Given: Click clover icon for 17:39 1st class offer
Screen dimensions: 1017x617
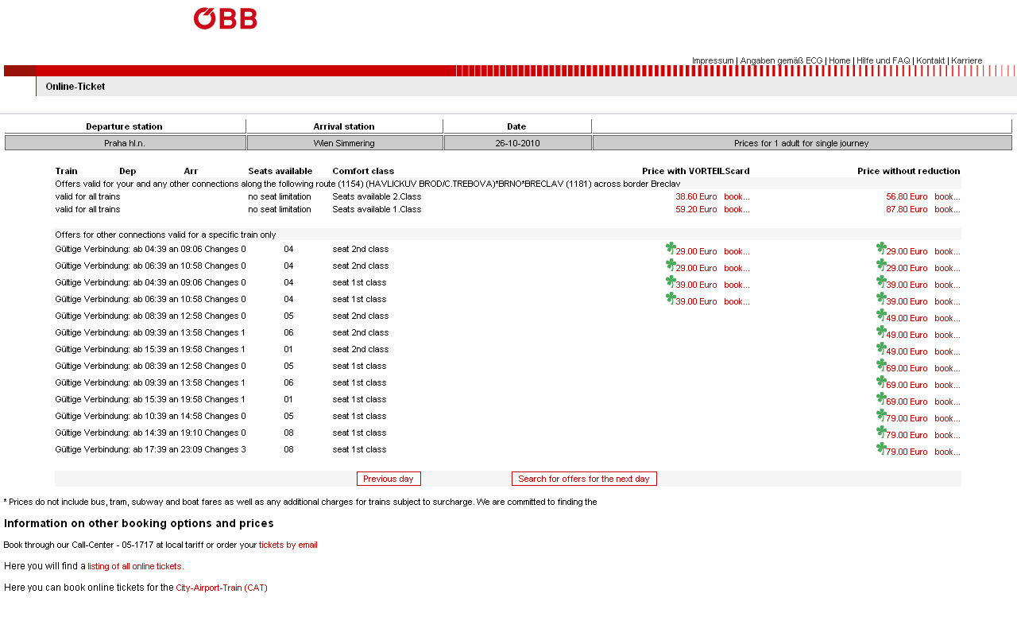Looking at the screenshot, I should click(x=881, y=448).
